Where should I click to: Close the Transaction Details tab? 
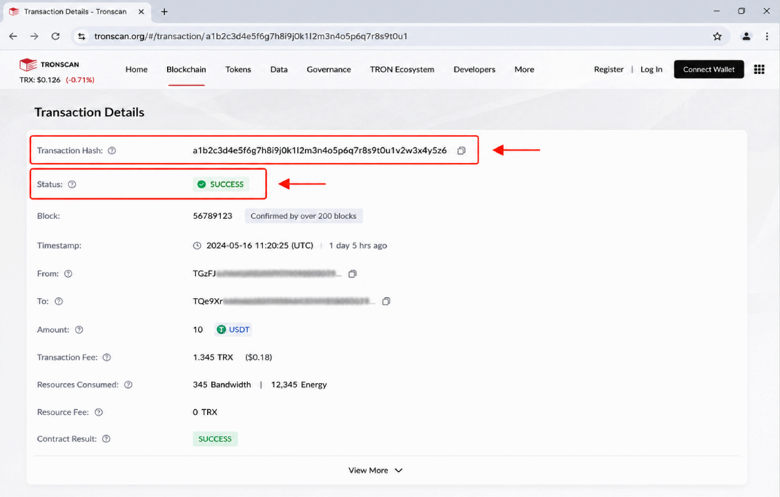[x=142, y=12]
